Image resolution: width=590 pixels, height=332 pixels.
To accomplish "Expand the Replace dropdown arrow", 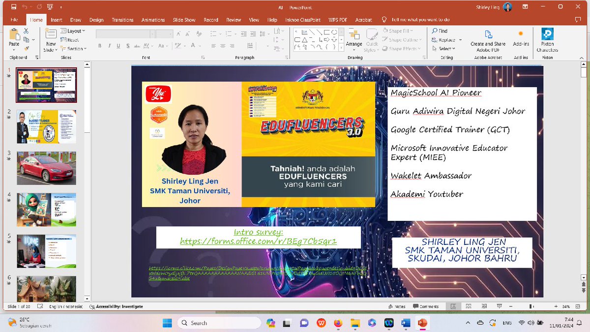I will [x=460, y=40].
